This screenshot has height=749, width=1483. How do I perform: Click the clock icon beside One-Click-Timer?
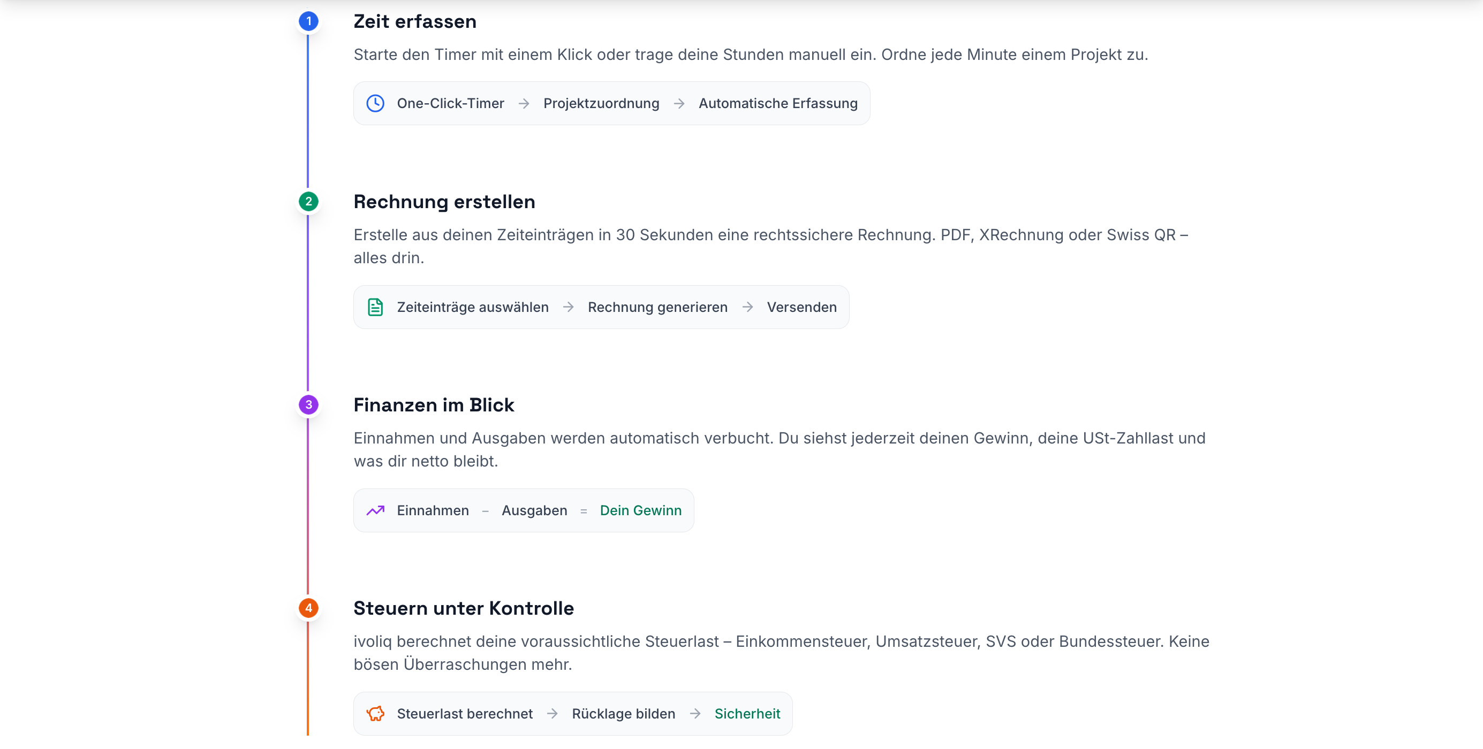(x=375, y=104)
